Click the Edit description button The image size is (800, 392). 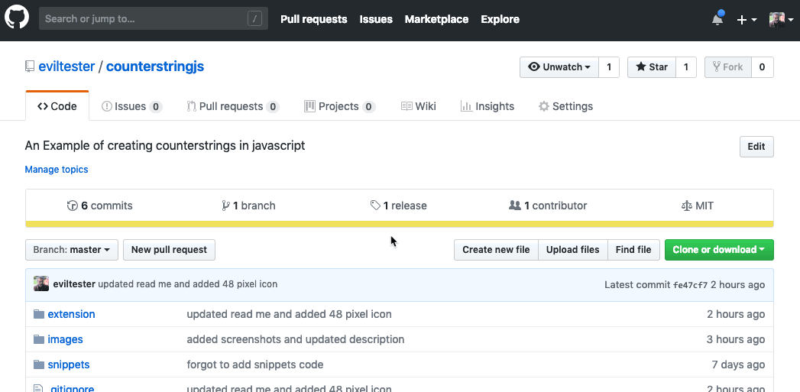(756, 147)
